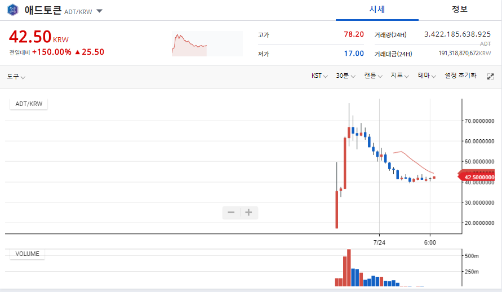Open the 테마 theme dropdown
The image size is (502, 292).
(427, 76)
